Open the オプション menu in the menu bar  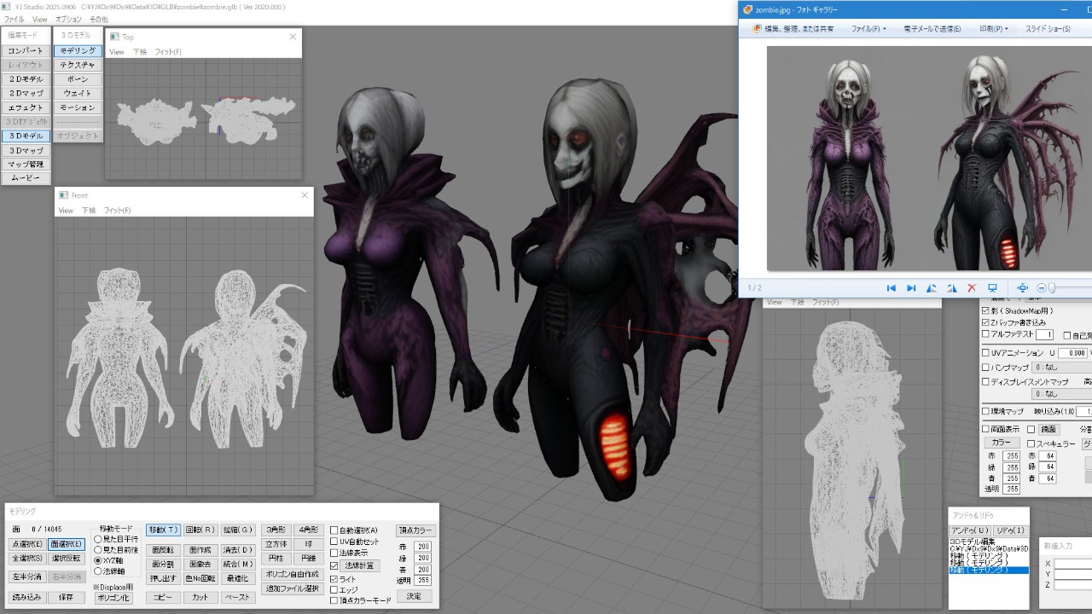(68, 19)
